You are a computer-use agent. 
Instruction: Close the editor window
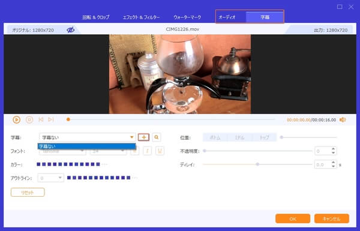[x=351, y=7]
